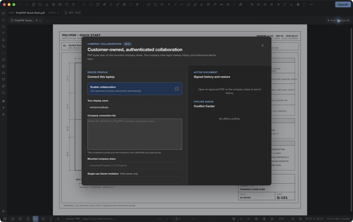Screen dimensions: 353x222
Task: Rotate page clockwise icon
Action: tap(73, 5)
